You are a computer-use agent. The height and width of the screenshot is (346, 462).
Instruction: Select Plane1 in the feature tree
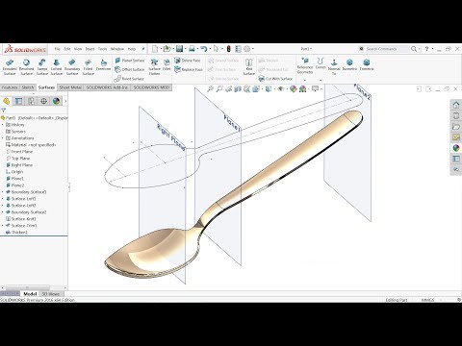pos(14,179)
